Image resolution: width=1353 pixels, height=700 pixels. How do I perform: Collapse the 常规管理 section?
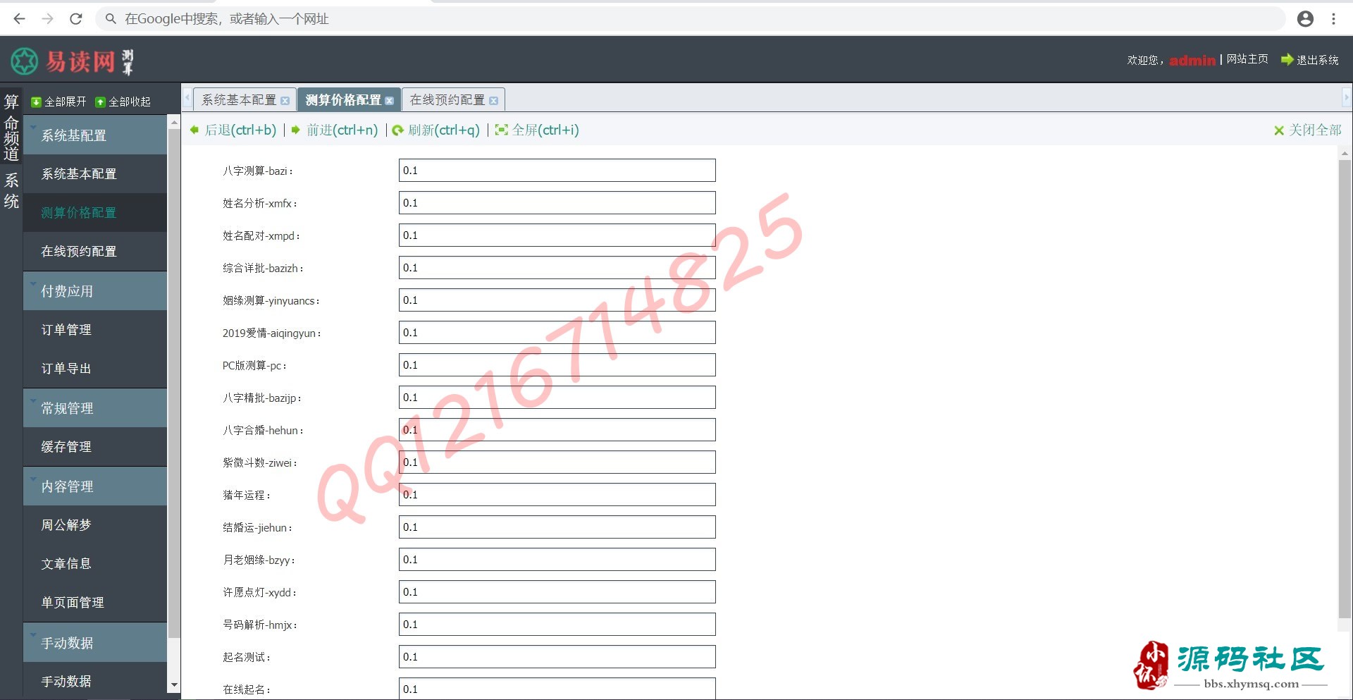tap(94, 408)
